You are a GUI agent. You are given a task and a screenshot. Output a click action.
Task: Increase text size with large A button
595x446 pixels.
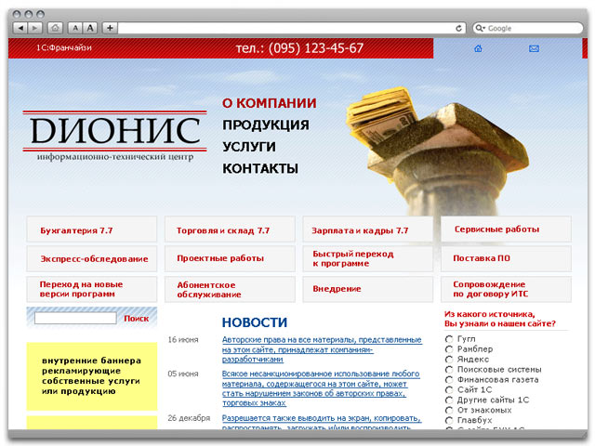point(90,28)
